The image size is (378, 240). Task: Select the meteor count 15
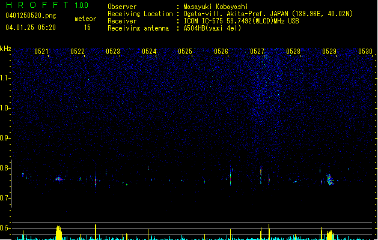click(x=87, y=28)
